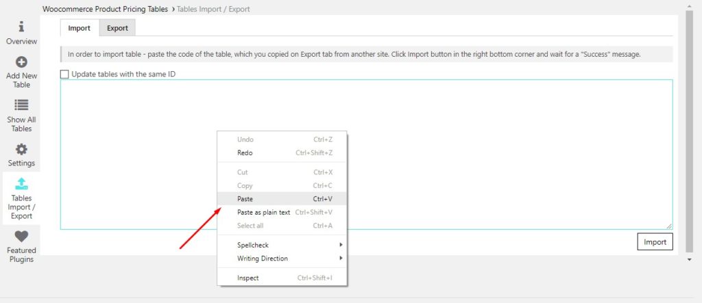Image resolution: width=702 pixels, height=303 pixels.
Task: Open the Overview info icon
Action: coord(21,27)
